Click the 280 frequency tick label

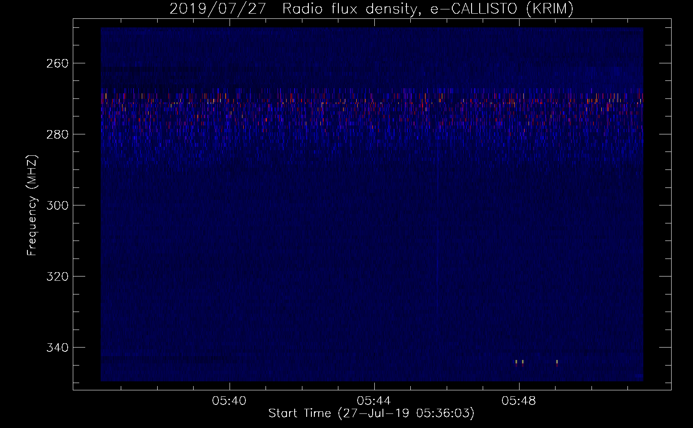click(57, 134)
